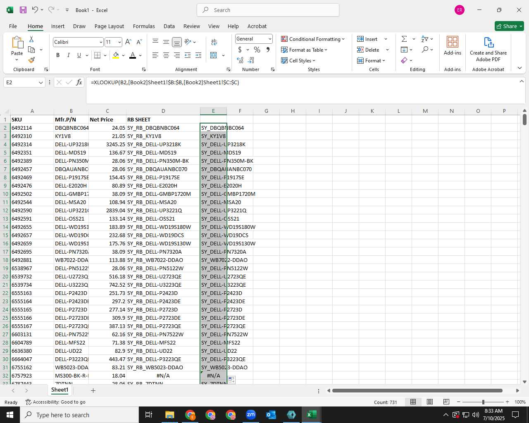Image resolution: width=529 pixels, height=423 pixels.
Task: Toggle Align Left horizontal alignment
Action: (x=155, y=55)
